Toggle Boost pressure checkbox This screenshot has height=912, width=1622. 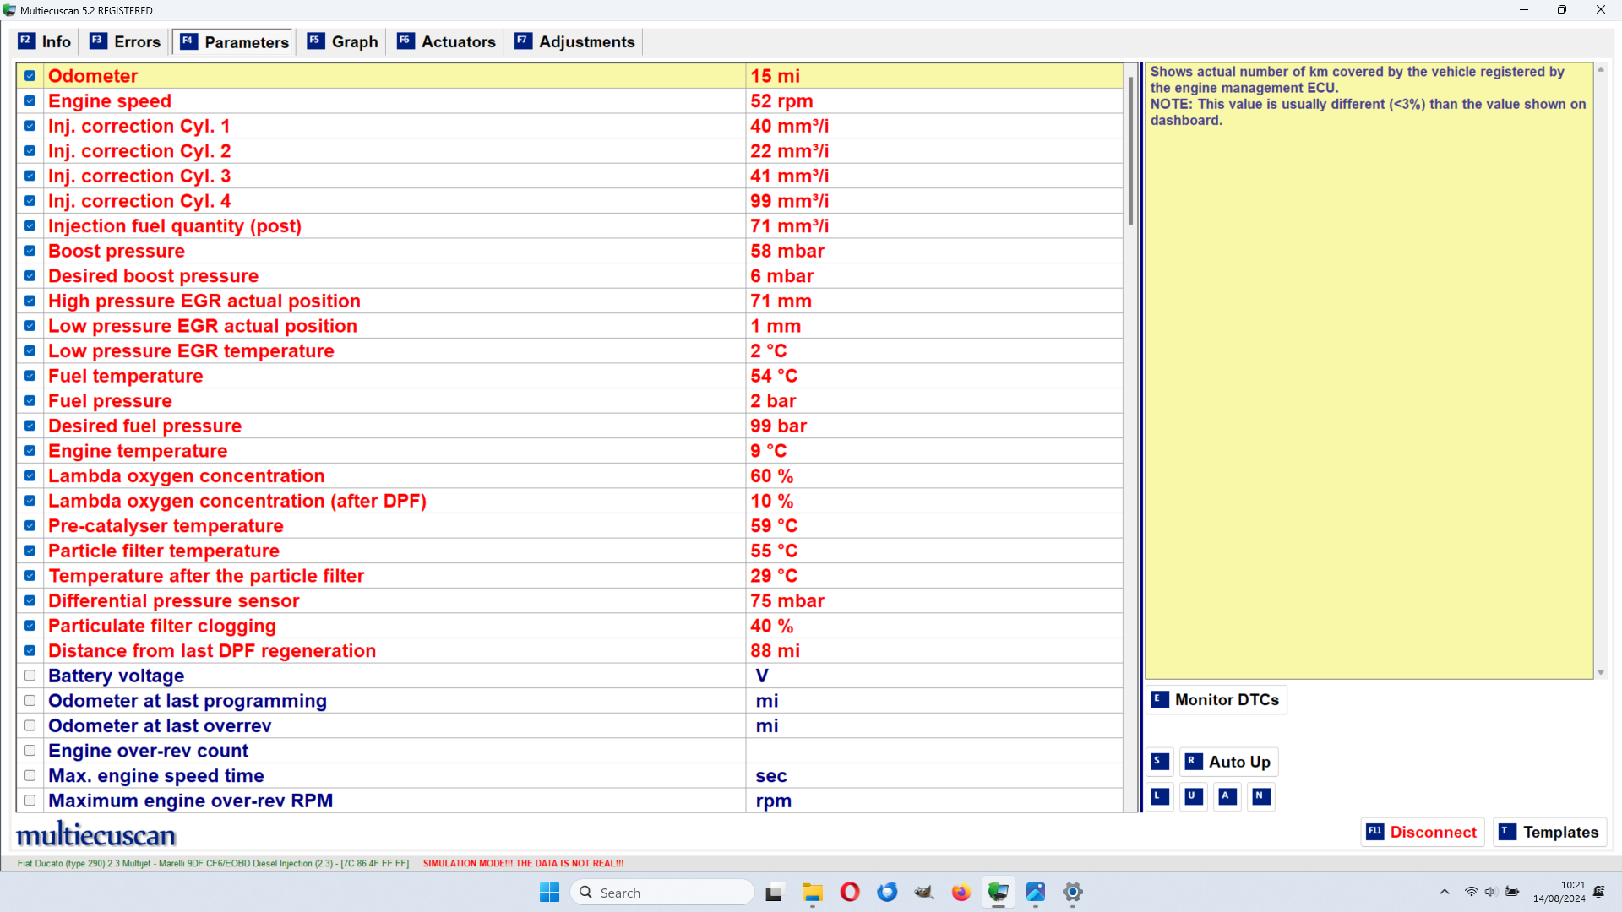coord(30,251)
